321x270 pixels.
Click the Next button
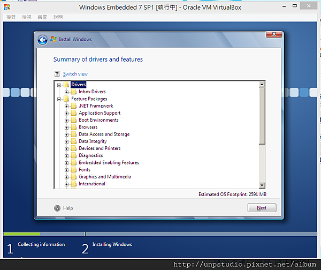pos(262,208)
